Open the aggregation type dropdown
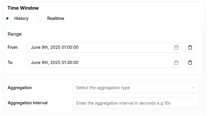 (x=136, y=88)
